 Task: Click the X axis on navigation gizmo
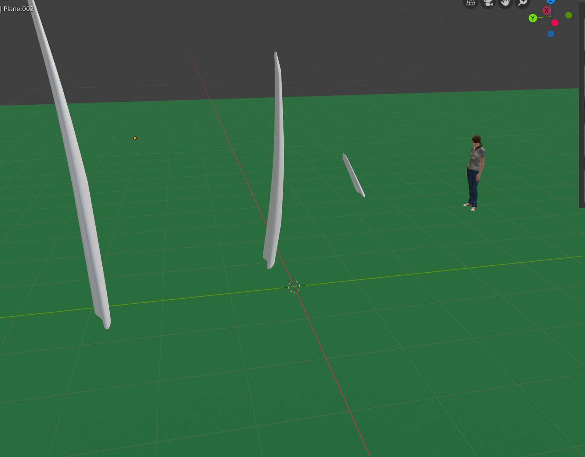click(546, 11)
